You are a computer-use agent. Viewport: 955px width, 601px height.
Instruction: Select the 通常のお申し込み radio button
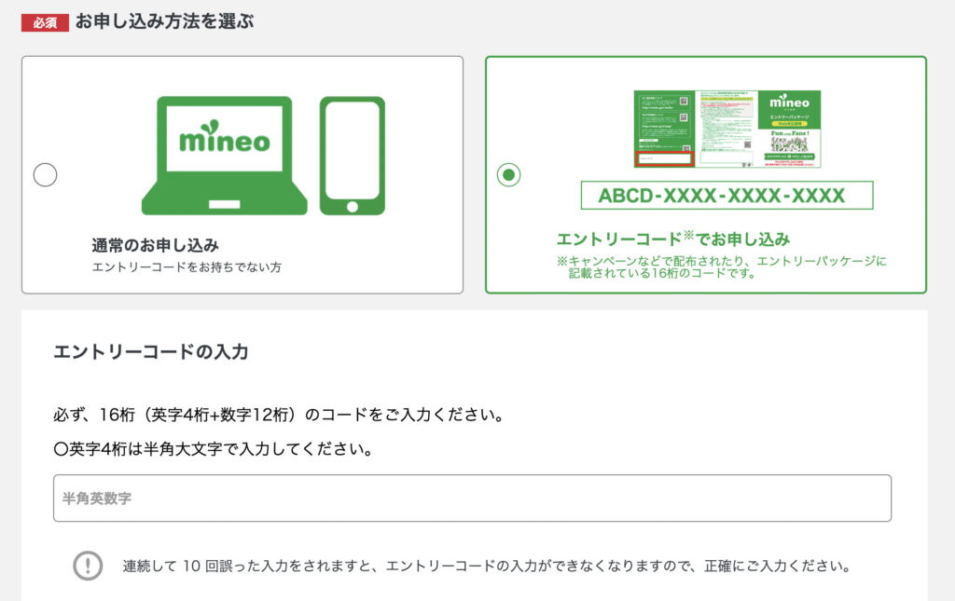[x=45, y=175]
